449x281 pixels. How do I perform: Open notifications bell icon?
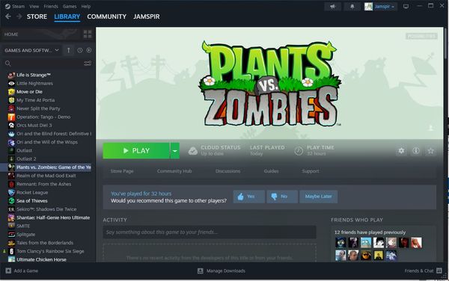click(352, 6)
